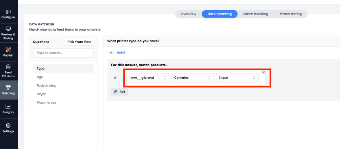Click the Questions panel heading
340x149 pixels.
[x=41, y=42]
